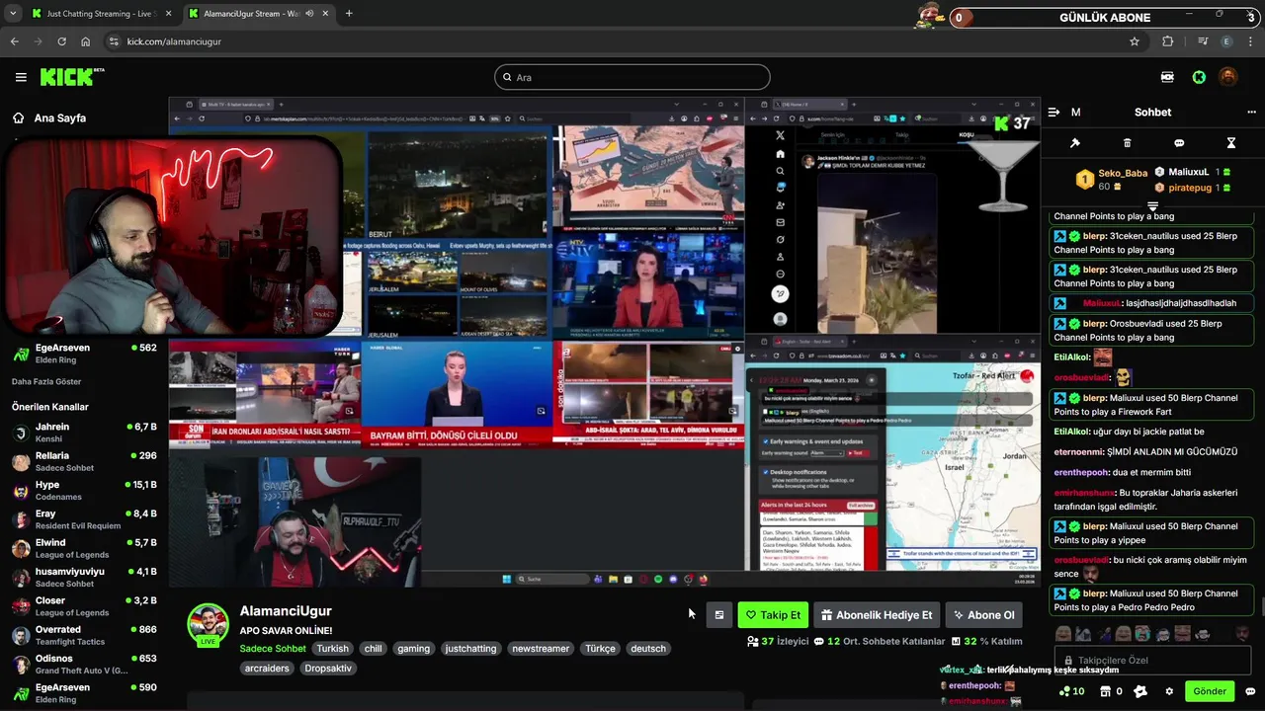Click the star badge icon below chat input

tap(1140, 691)
